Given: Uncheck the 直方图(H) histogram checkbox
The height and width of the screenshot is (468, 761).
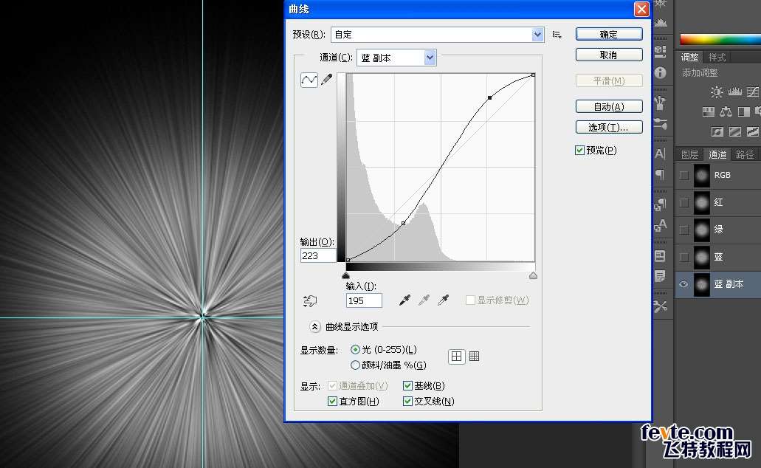Looking at the screenshot, I should (332, 401).
